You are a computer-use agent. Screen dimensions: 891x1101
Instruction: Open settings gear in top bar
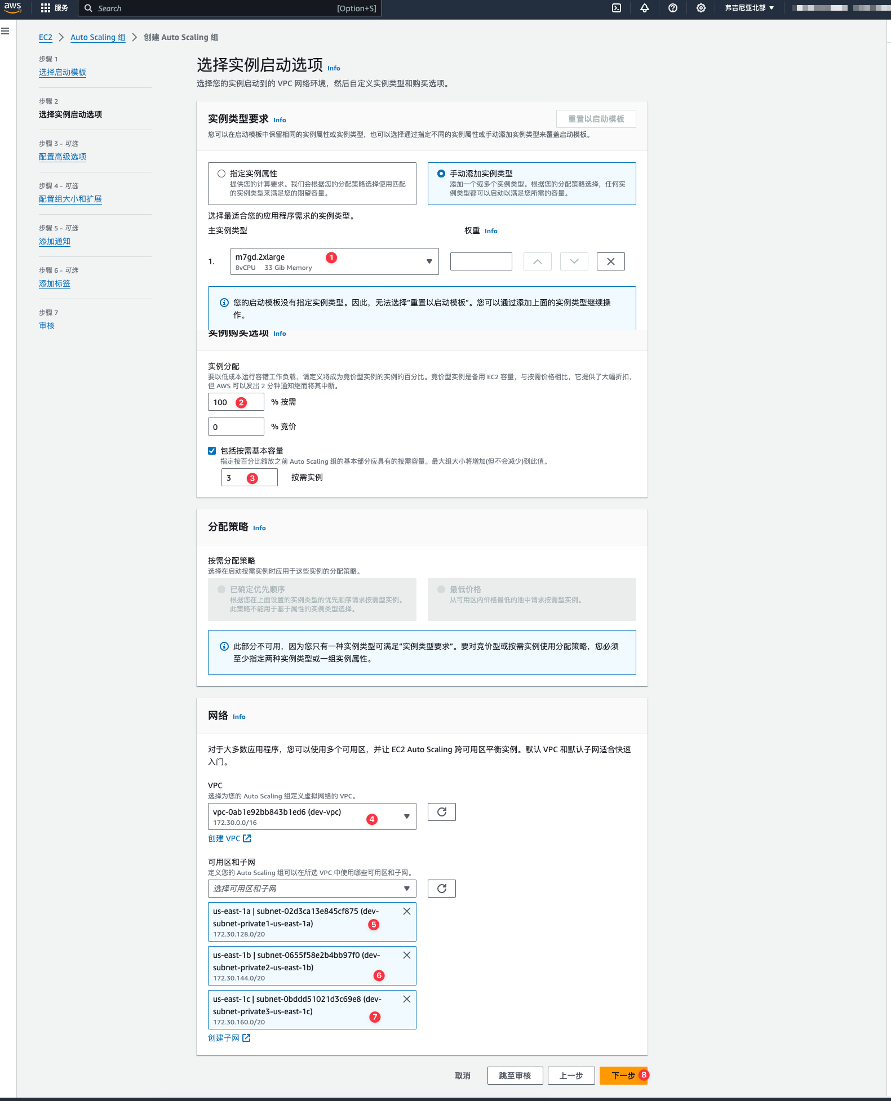701,8
